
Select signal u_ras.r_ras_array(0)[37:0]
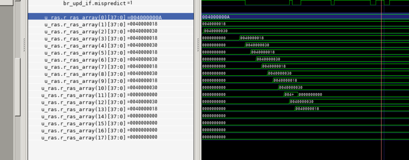[x=111, y=17]
